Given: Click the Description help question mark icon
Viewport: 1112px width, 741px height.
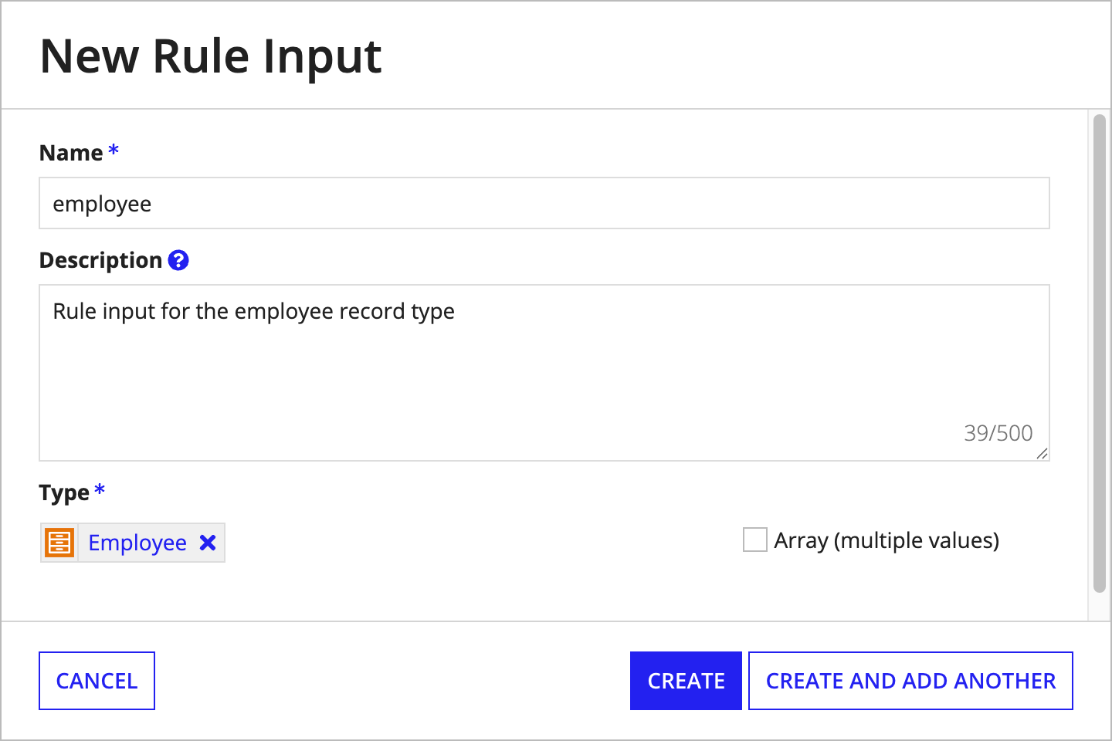Looking at the screenshot, I should tap(178, 260).
